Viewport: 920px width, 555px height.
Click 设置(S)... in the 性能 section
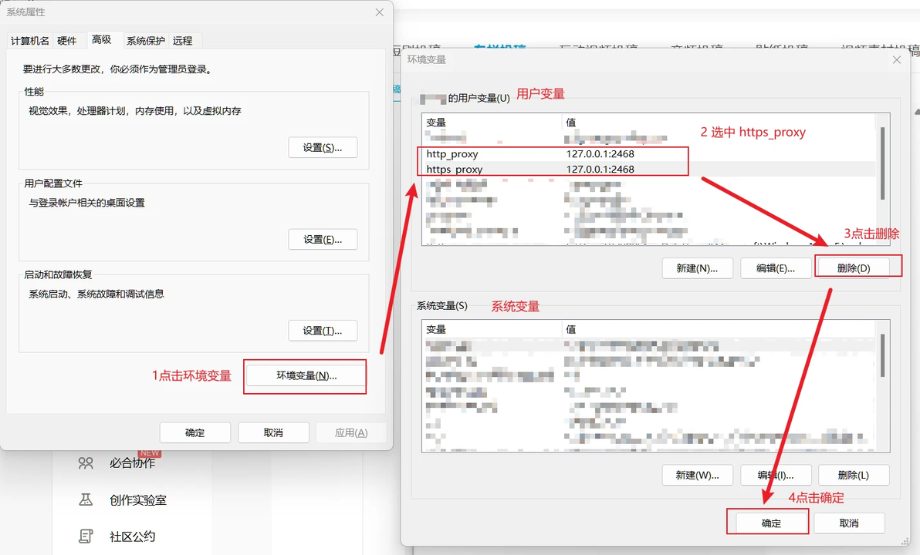(x=323, y=148)
